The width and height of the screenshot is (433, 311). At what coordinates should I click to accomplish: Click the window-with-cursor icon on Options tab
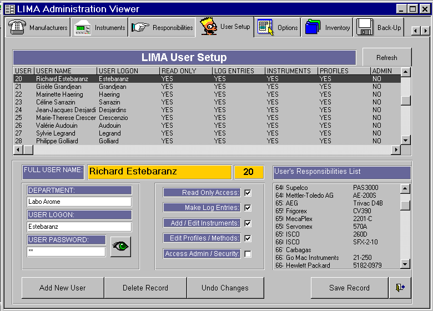pyautogui.click(x=265, y=27)
